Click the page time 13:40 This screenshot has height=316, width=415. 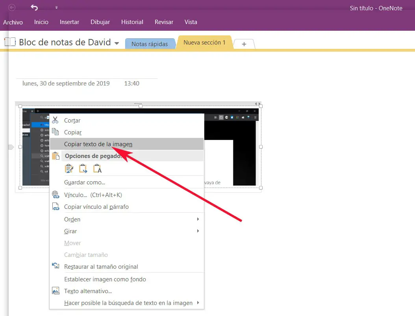132,84
